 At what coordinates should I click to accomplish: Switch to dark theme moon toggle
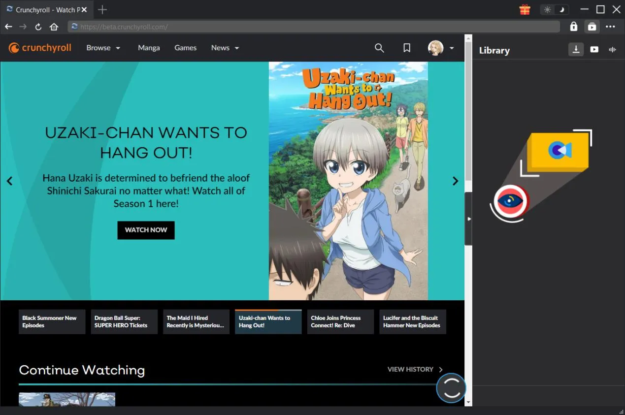561,10
